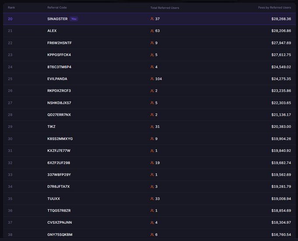Click the users icon in NSHKD8JXS7 row

pyautogui.click(x=152, y=103)
